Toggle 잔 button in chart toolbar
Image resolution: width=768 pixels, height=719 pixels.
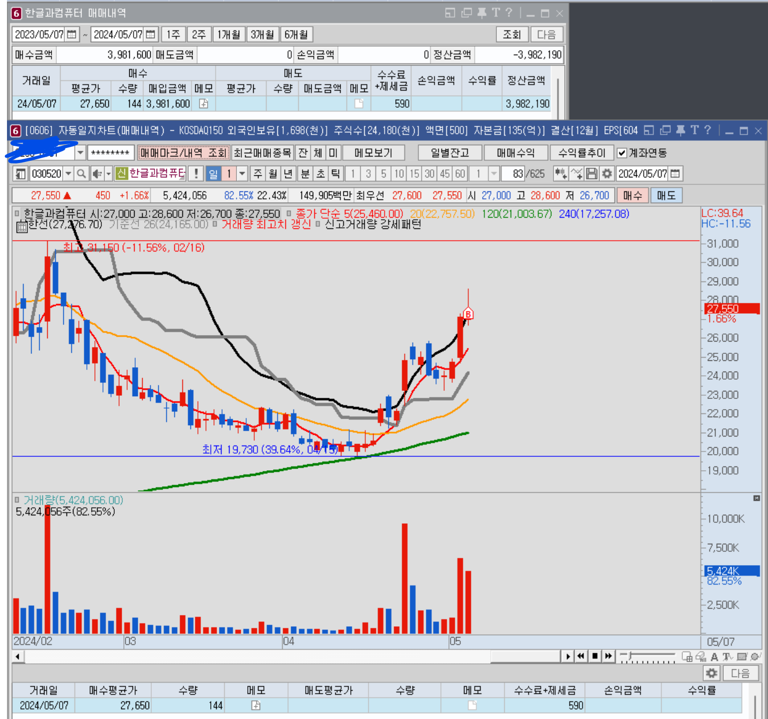(303, 153)
